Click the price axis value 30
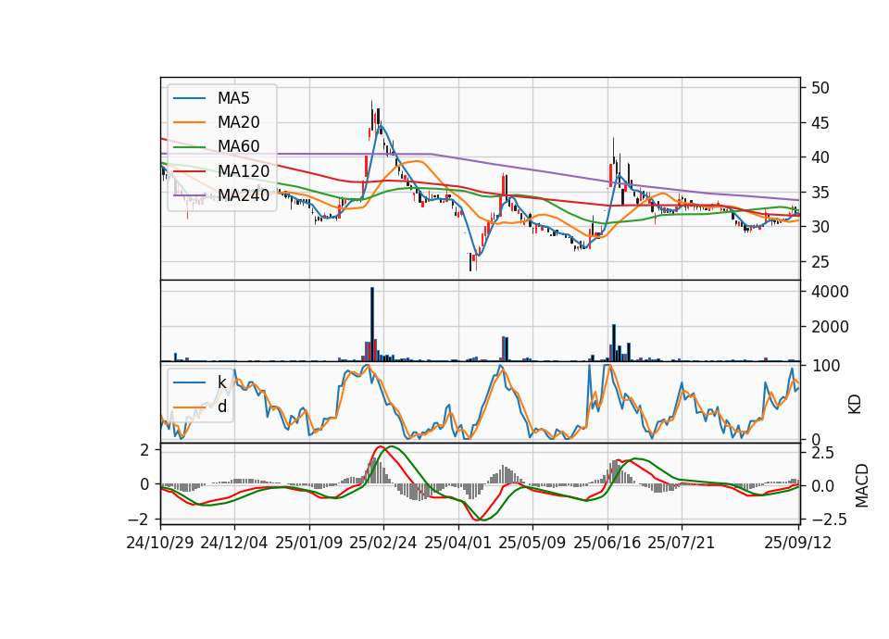Screen dimensions: 889x639 (820, 227)
